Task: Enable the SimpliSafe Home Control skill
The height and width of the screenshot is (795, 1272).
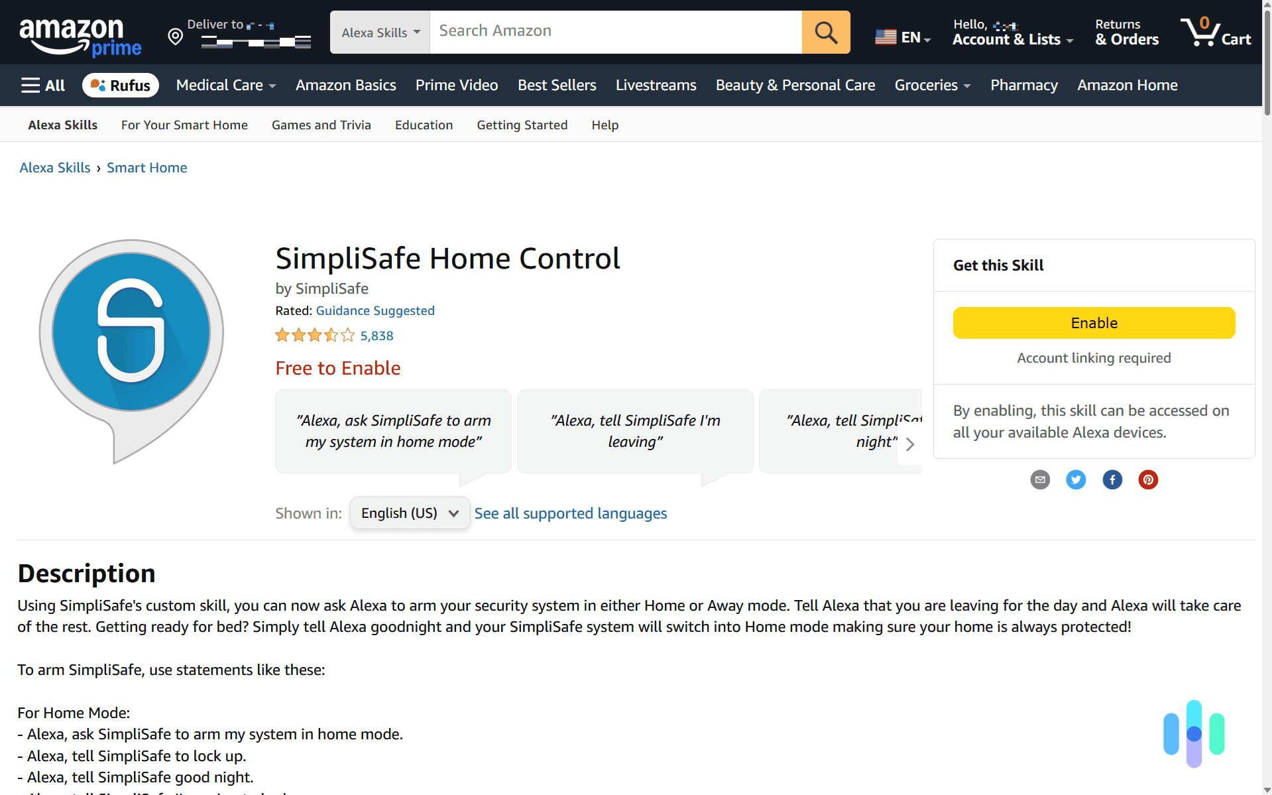Action: coord(1093,323)
